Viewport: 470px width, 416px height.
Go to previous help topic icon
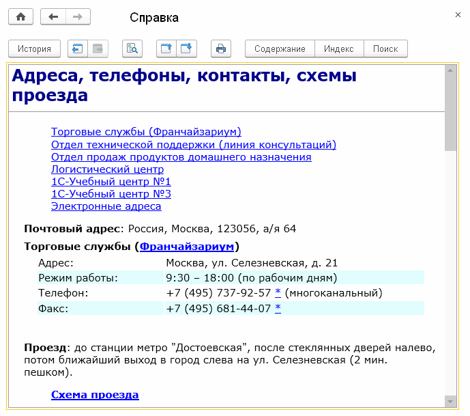pos(78,48)
